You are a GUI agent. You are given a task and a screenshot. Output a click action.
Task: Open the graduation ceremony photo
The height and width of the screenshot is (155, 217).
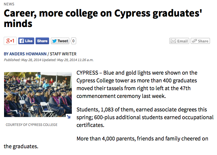click(38, 95)
